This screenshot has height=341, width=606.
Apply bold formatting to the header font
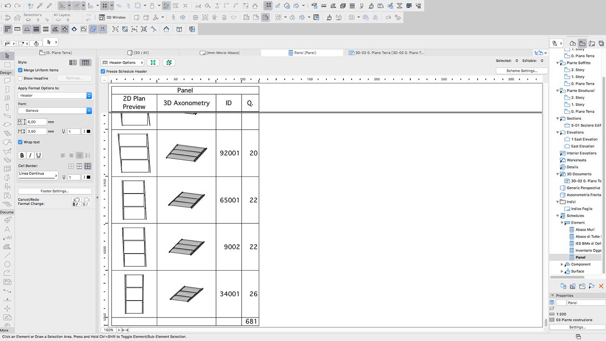22,155
